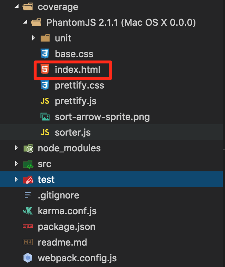Image resolution: width=225 pixels, height=267 pixels.
Task: Collapse the coverage folder arrow
Action: 17,6
